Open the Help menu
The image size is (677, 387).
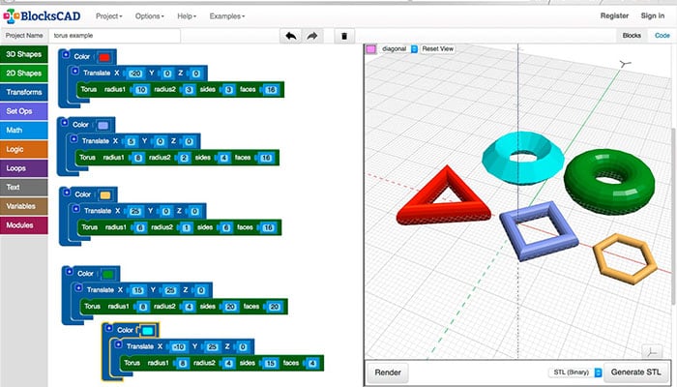click(187, 16)
